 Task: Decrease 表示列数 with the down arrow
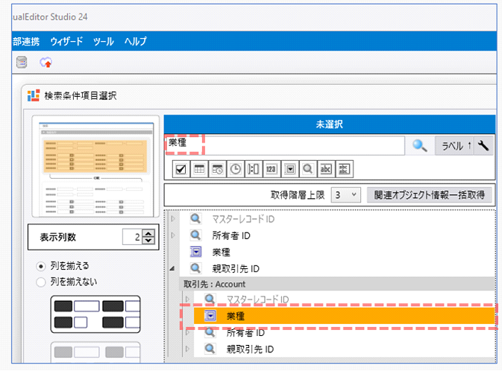[x=148, y=241]
